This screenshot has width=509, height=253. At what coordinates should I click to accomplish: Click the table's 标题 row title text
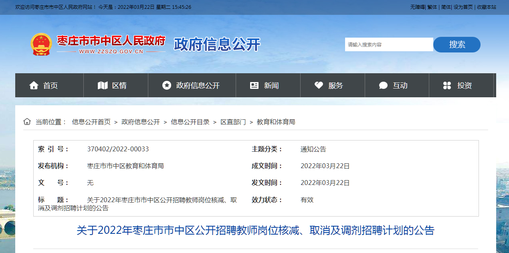click(137, 204)
